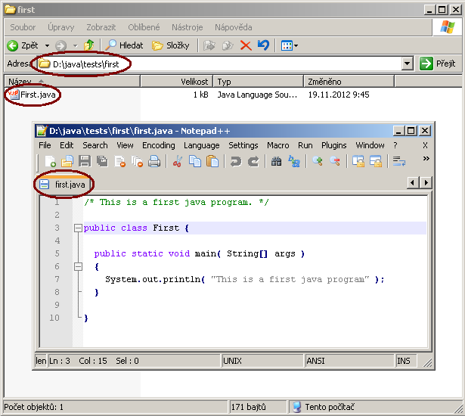Click the Explorer Up folder icon
The width and height of the screenshot is (465, 416).
[88, 45]
